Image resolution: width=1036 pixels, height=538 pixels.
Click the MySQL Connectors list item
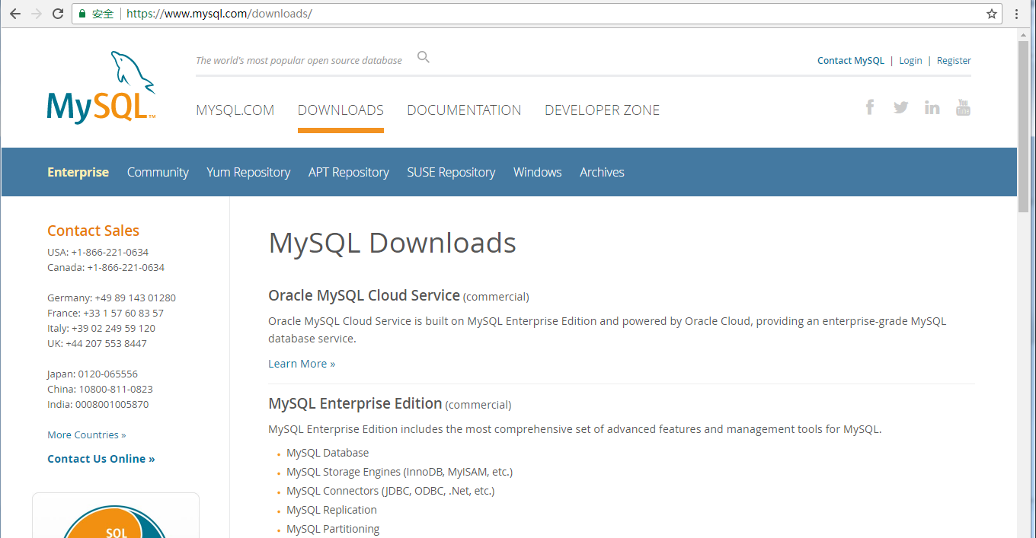point(390,491)
